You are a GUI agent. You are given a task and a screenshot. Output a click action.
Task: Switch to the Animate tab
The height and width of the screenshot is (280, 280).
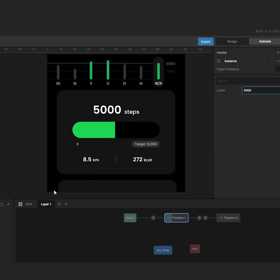(x=265, y=41)
